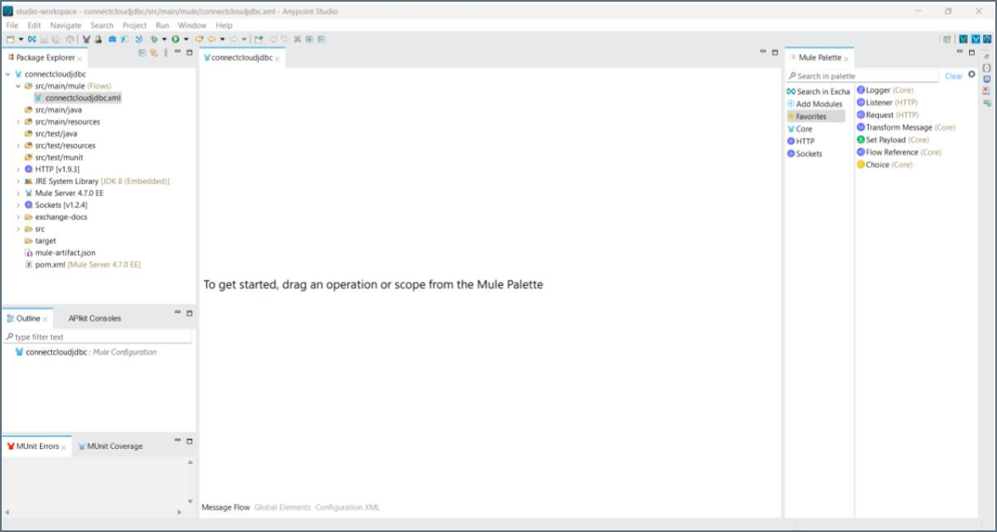Viewport: 997px width, 532px height.
Task: Collapse the src/main/mule folder
Action: click(19, 86)
